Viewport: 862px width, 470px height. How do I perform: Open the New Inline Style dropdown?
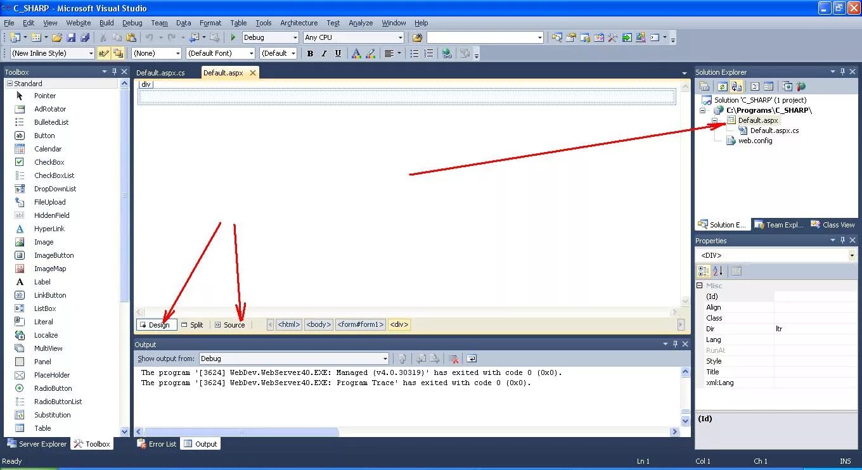pyautogui.click(x=91, y=53)
